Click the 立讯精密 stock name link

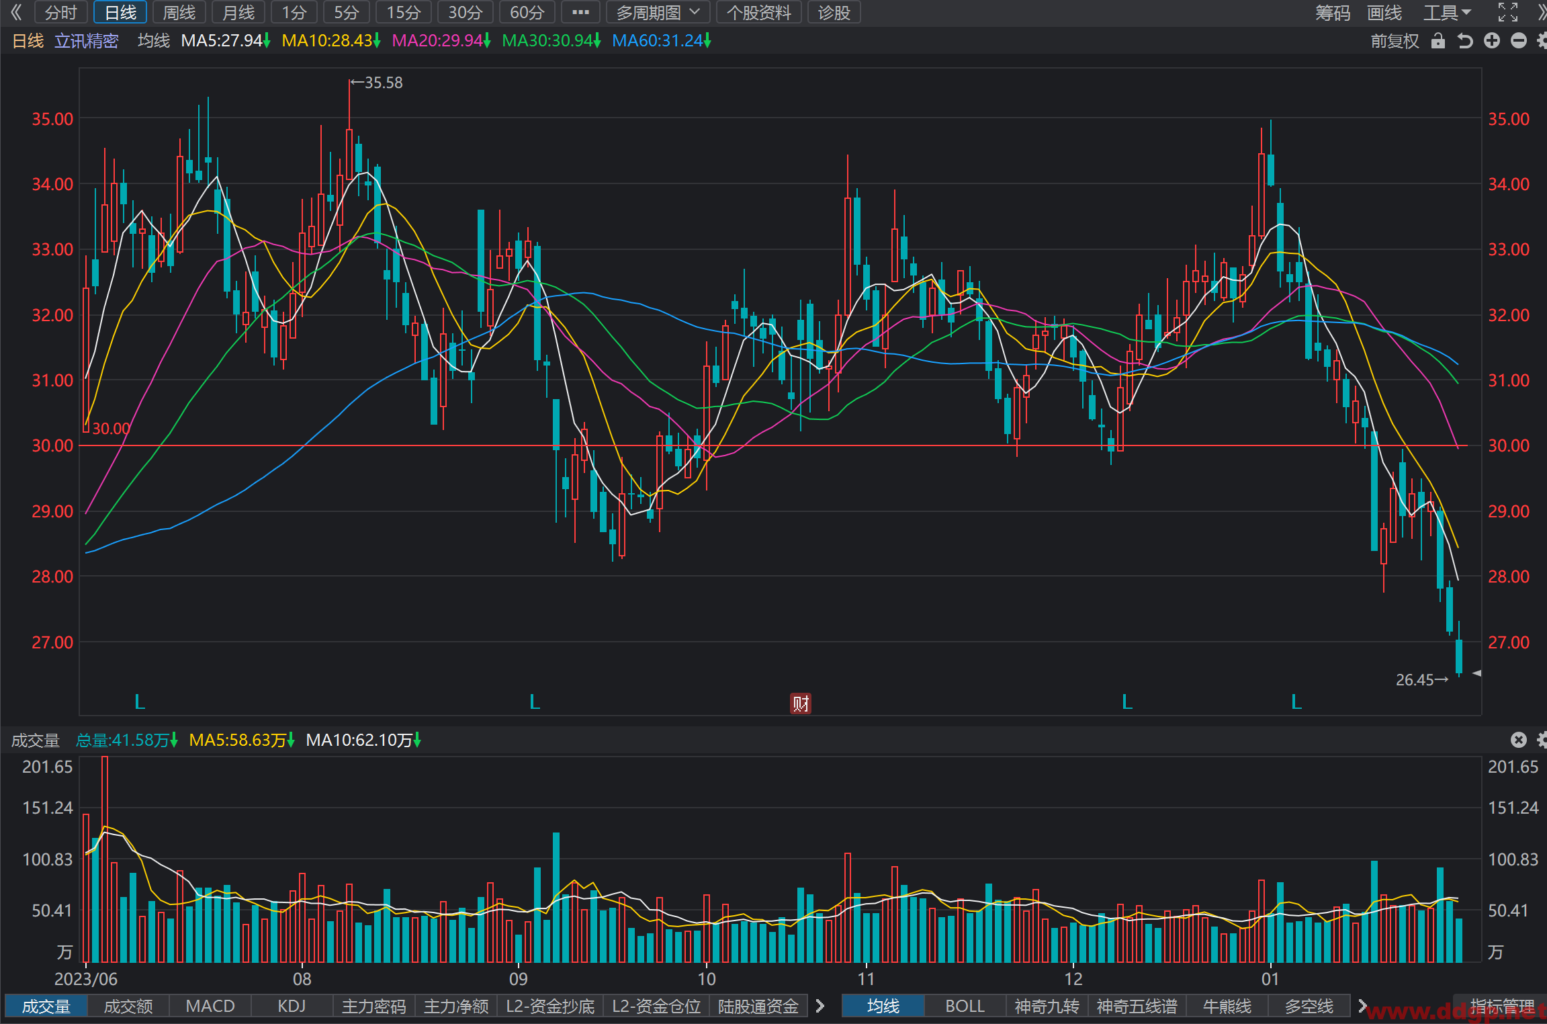[x=87, y=41]
